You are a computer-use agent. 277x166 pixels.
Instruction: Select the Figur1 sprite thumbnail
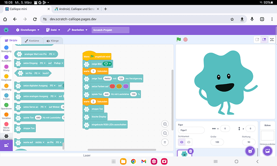[x=184, y=154]
